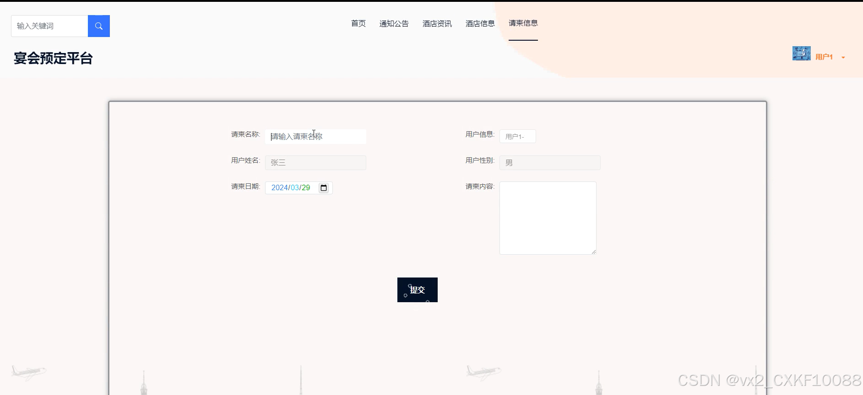
Task: Click the 用户1 username label
Action: click(x=824, y=57)
